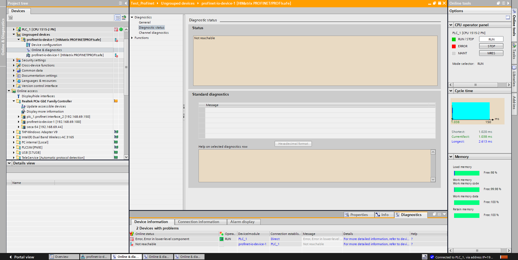Switch to Portal view
This screenshot has width=518, height=260.
click(22, 257)
